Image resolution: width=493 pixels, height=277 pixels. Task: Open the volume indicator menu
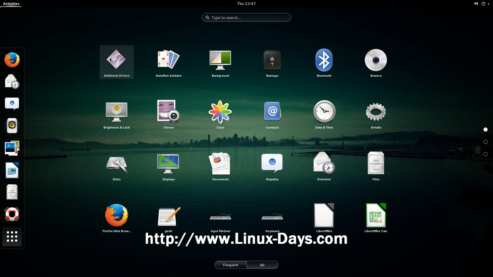coord(476,4)
